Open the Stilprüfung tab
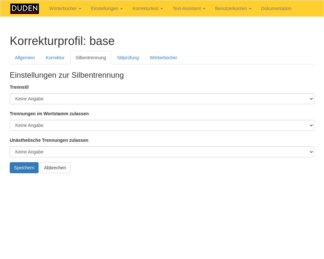 128,58
